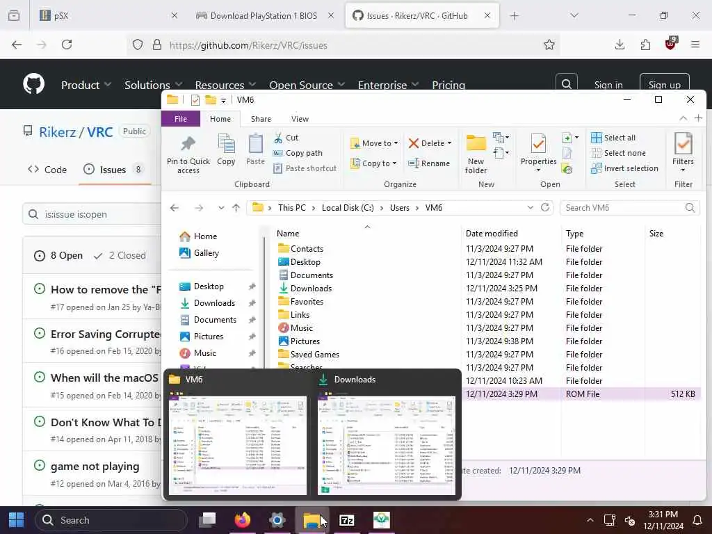Switch to Download PlayStation 1 BIOS tab
The height and width of the screenshot is (534, 712).
point(265,15)
